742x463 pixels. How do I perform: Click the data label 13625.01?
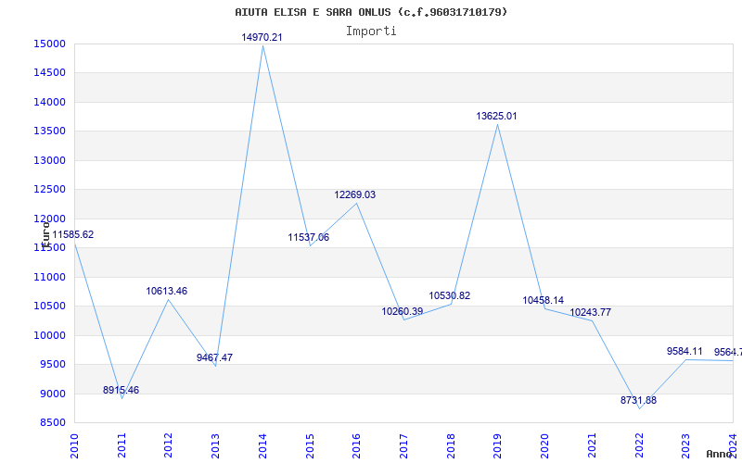click(x=496, y=117)
